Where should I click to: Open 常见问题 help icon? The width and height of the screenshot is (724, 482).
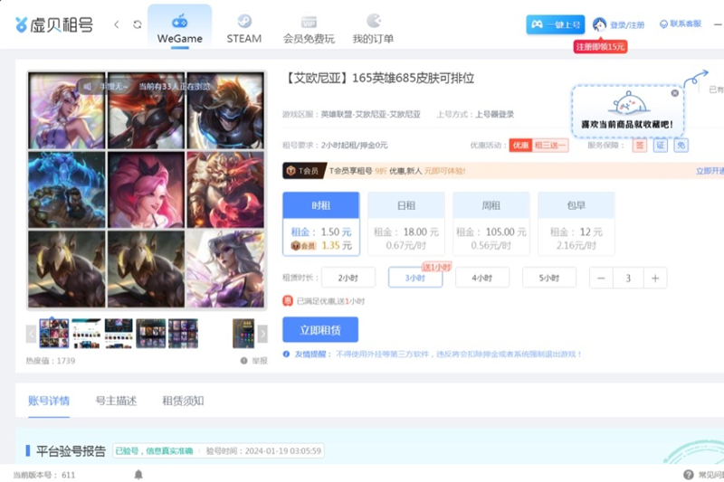point(688,475)
